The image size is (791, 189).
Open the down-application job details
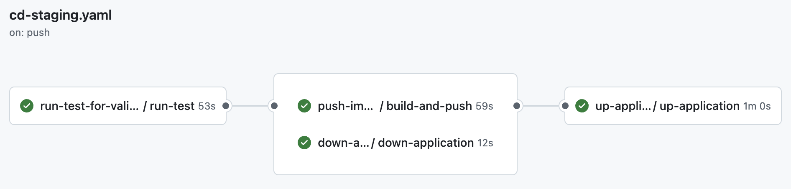click(426, 143)
